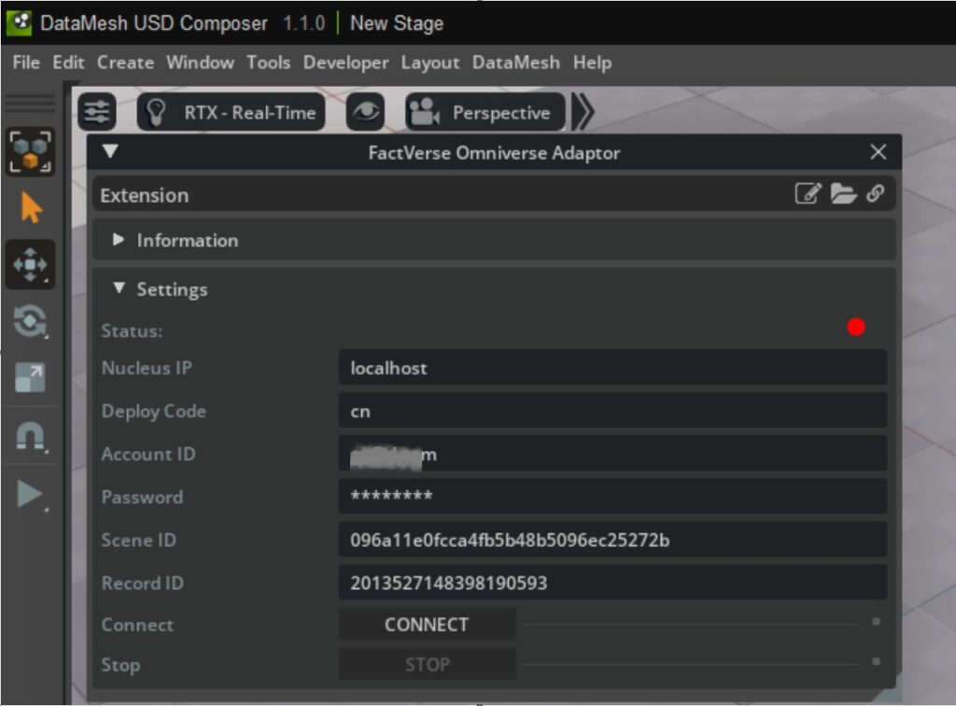This screenshot has height=706, width=956.
Task: Open extension folder icon
Action: pyautogui.click(x=843, y=194)
